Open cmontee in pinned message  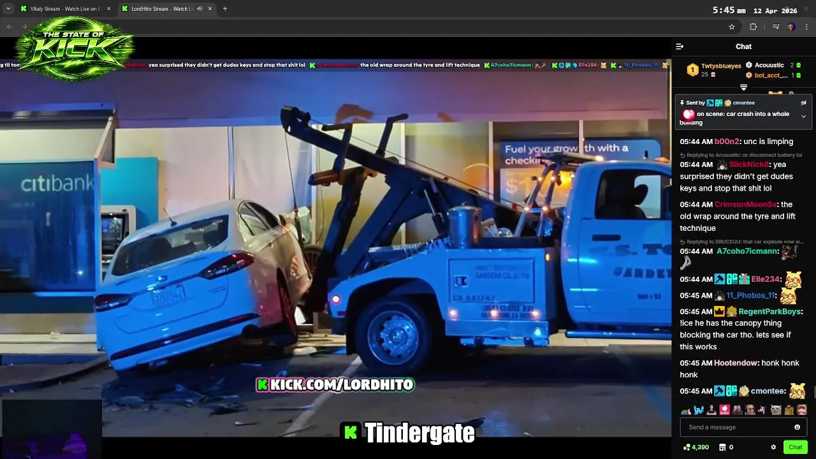click(x=744, y=103)
